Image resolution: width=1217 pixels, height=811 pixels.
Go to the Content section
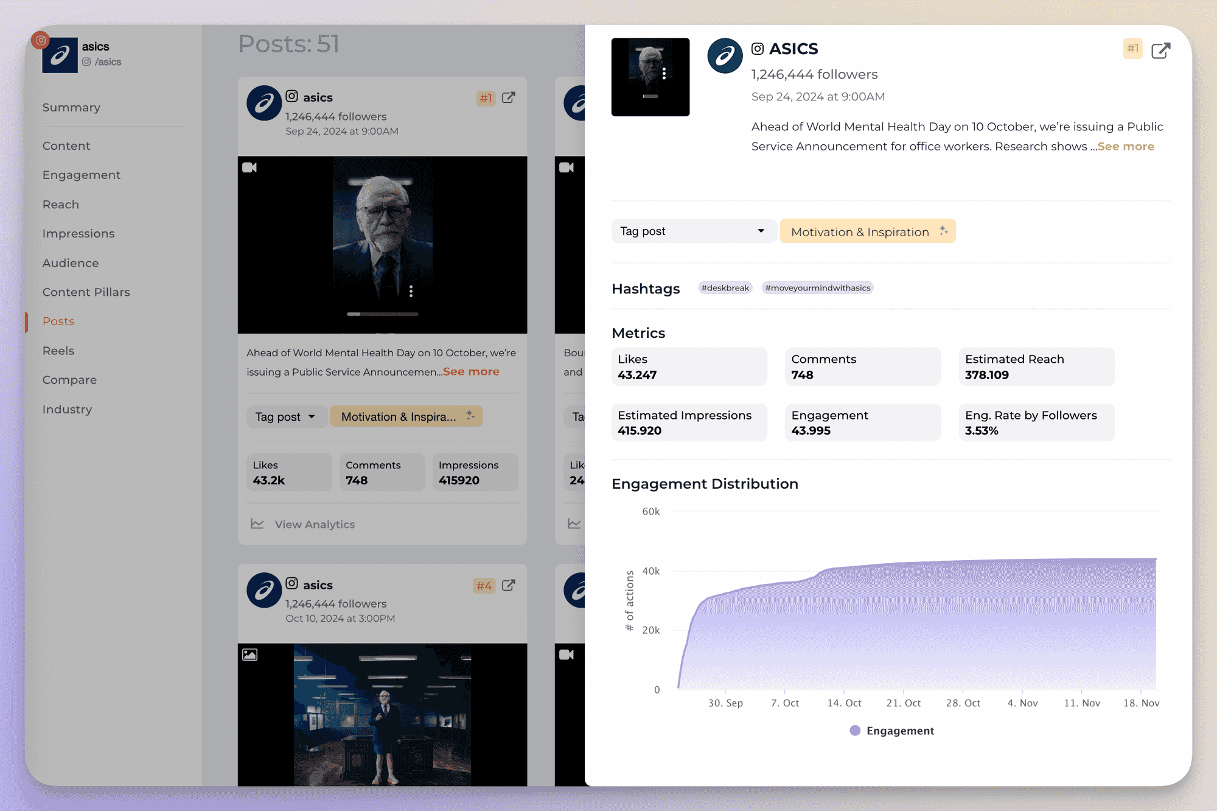click(x=66, y=146)
